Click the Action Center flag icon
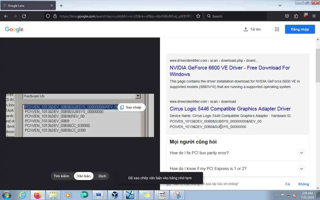The image size is (320, 200). tap(282, 195)
